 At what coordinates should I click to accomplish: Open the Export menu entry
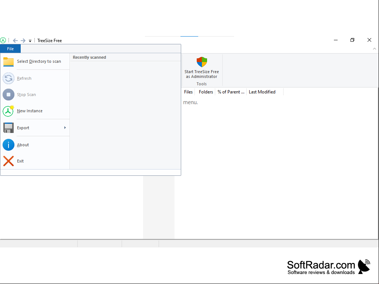tap(35, 128)
